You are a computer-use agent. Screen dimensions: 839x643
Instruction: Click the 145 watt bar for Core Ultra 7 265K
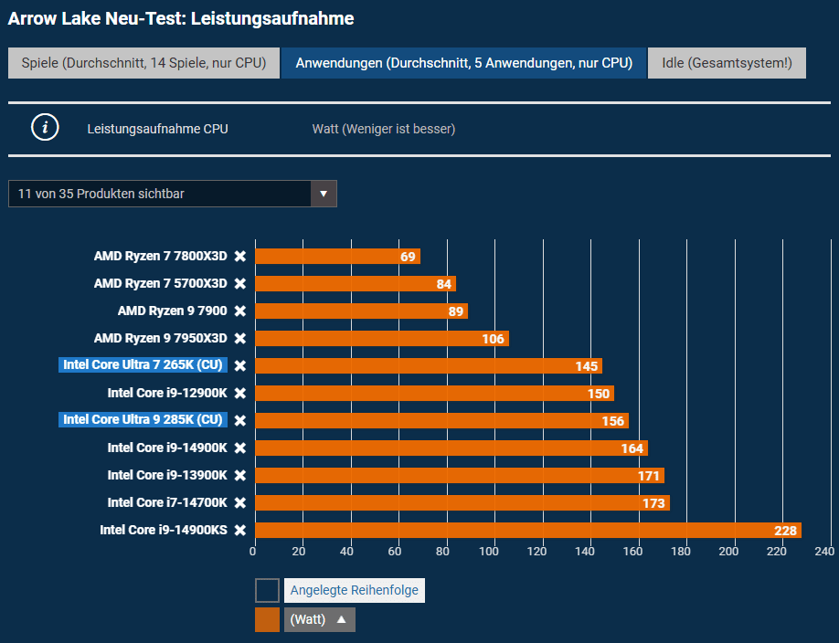tap(429, 366)
